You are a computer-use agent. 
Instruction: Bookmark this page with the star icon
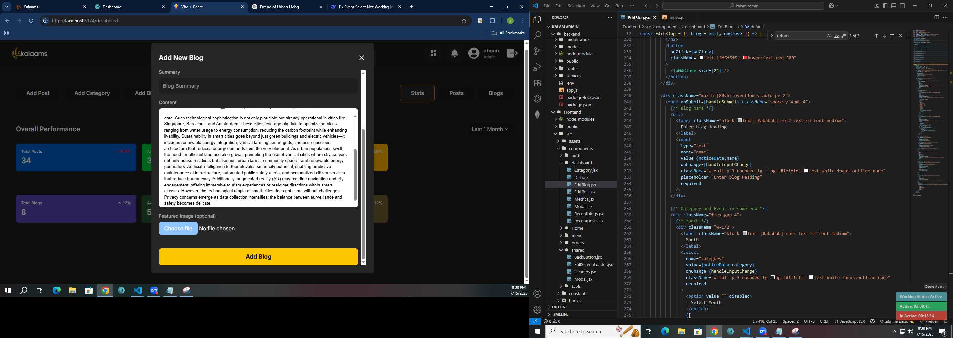click(x=464, y=21)
